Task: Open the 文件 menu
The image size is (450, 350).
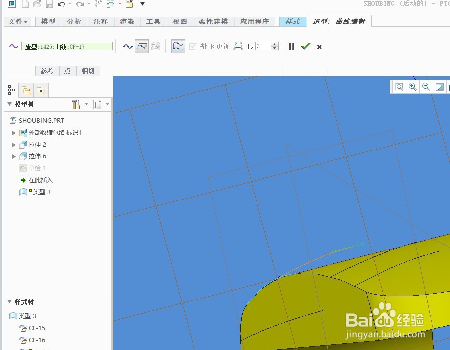Action: tap(18, 21)
